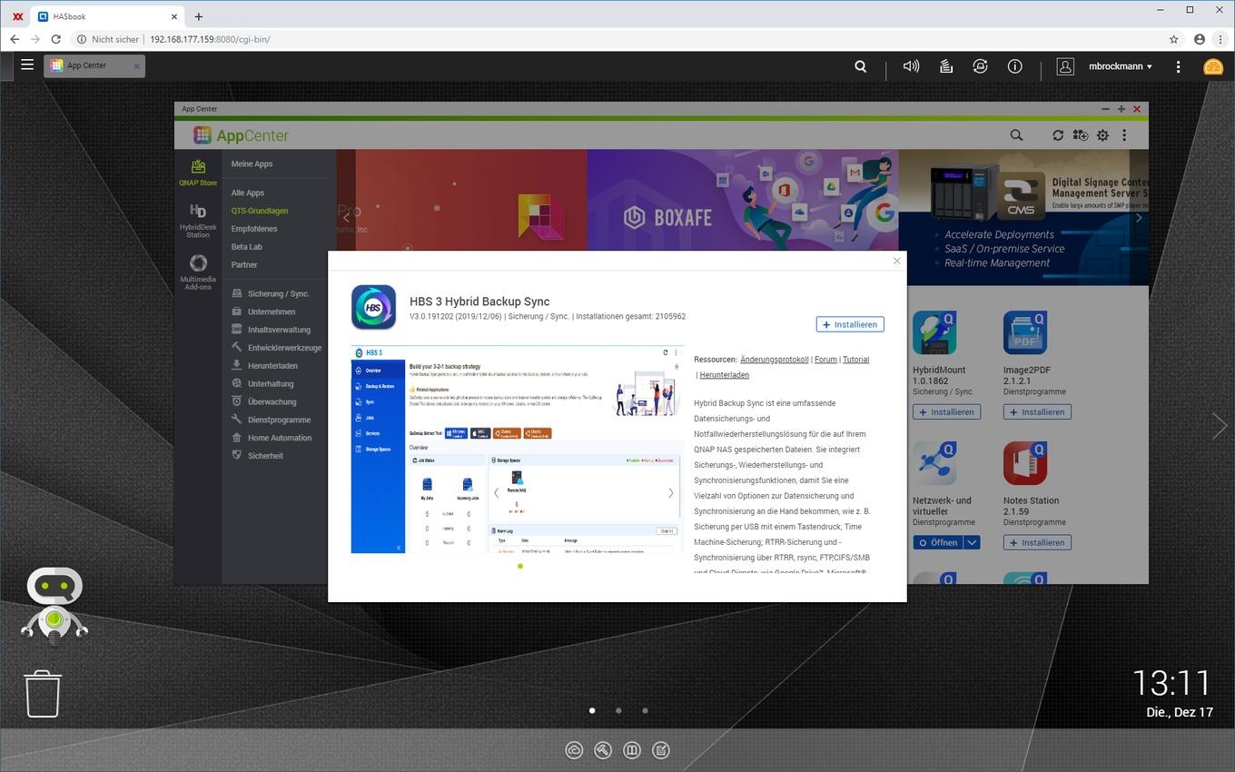Switch to App Center taskbar tab

click(94, 65)
